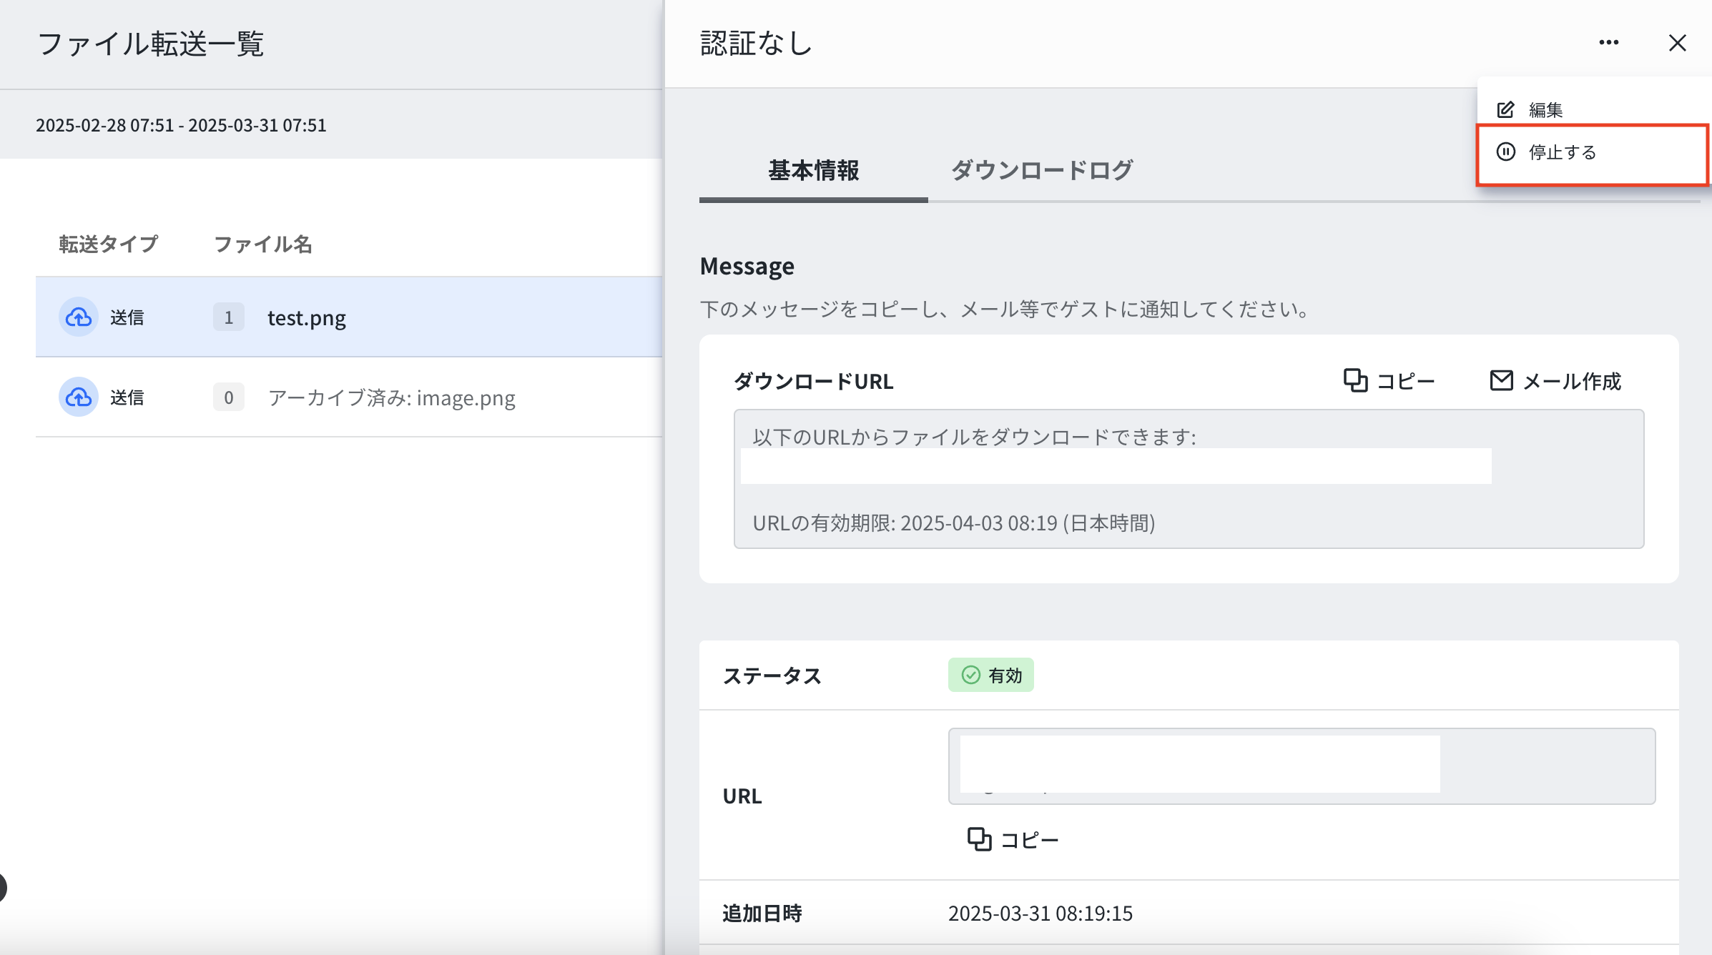Choose 停止する in the menu
1712x955 pixels.
tap(1562, 152)
